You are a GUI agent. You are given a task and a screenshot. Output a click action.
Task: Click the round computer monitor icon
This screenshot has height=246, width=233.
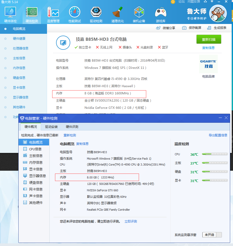tap(63, 43)
